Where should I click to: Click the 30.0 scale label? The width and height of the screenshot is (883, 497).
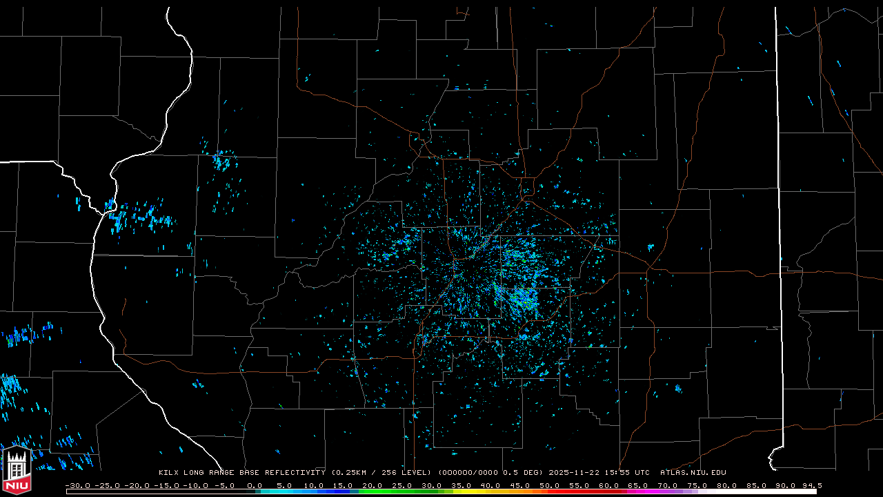432,485
